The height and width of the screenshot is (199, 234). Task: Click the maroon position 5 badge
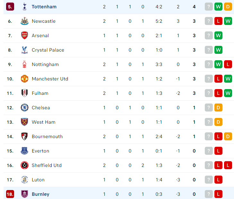click(10, 7)
